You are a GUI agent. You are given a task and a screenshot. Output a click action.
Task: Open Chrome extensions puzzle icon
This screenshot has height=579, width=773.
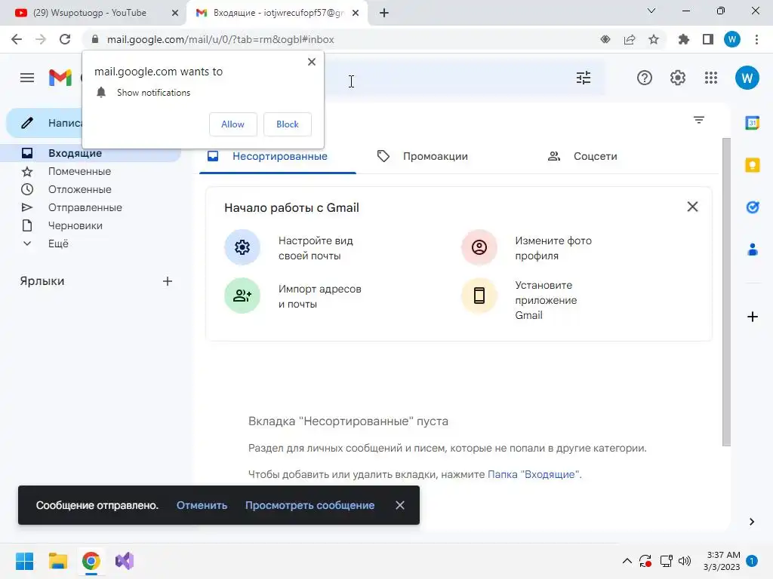(x=684, y=39)
